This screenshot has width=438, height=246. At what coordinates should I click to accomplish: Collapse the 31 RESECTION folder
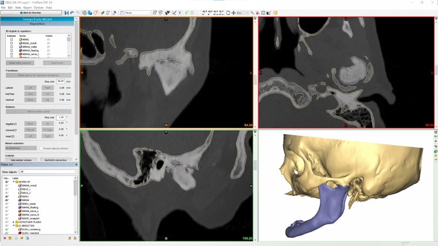coord(14,226)
